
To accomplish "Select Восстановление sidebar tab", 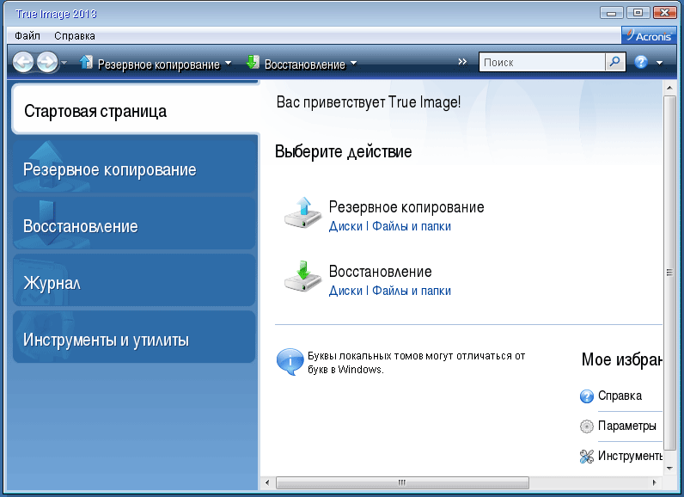I will coord(134,224).
